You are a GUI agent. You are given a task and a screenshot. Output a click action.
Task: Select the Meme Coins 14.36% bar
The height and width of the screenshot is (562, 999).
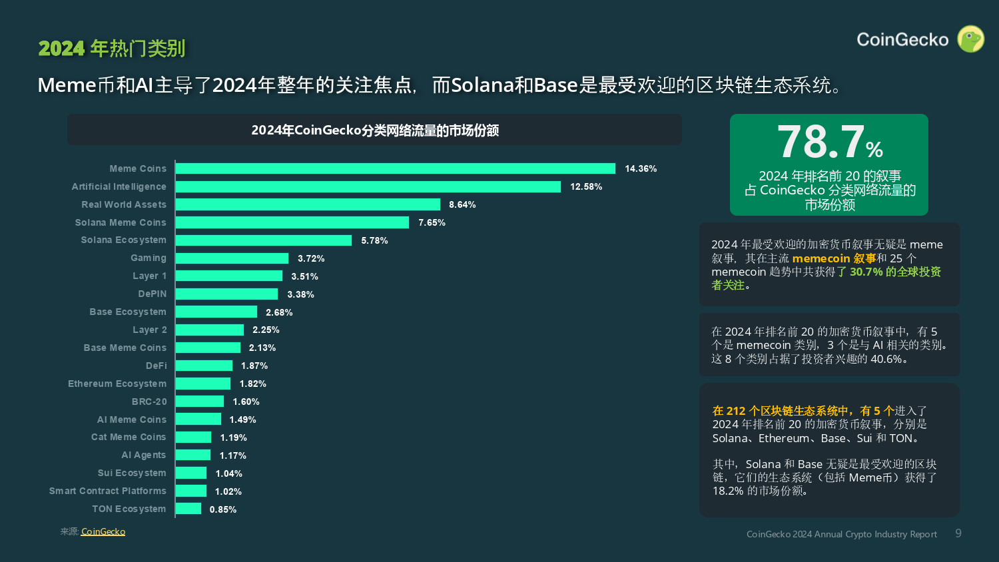(396, 168)
